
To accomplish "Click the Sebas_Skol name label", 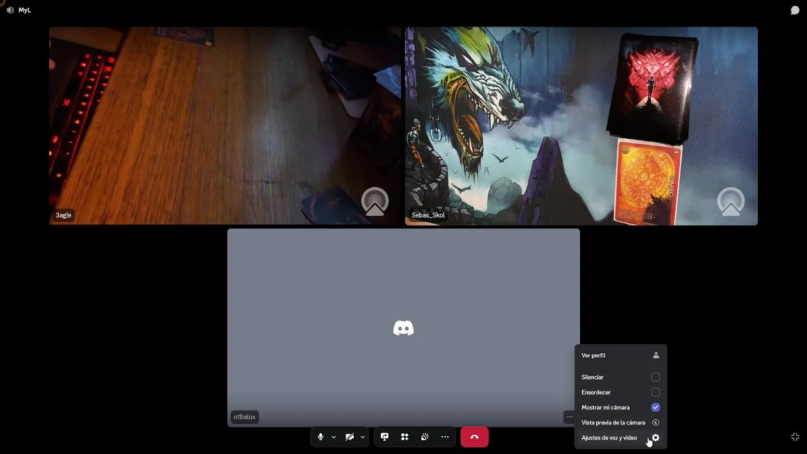I will [428, 215].
